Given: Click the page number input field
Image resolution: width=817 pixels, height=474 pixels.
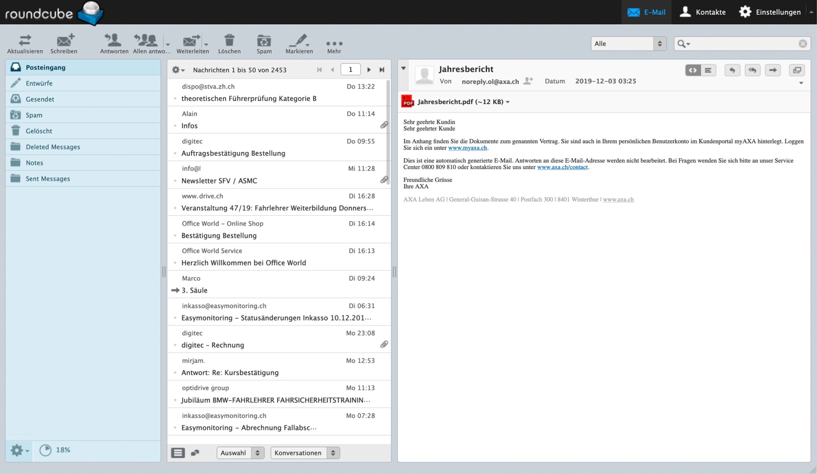Looking at the screenshot, I should tap(350, 69).
